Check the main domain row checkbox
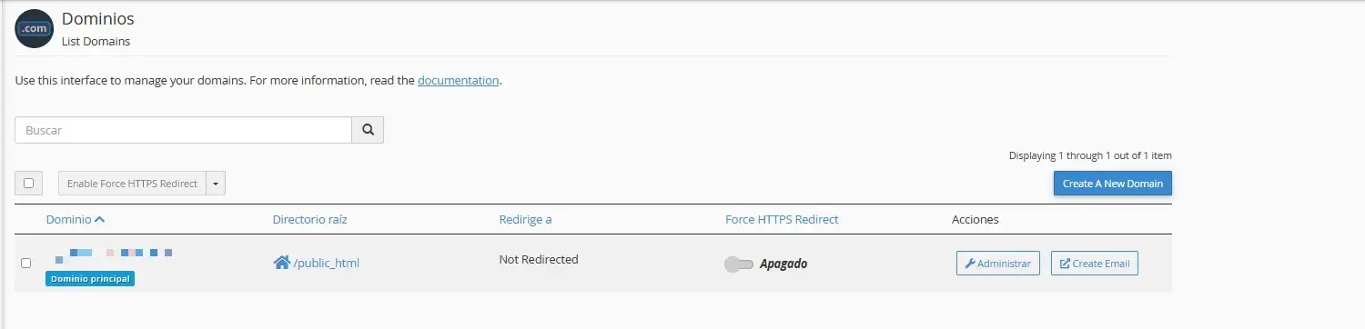The image size is (1365, 329). [25, 263]
